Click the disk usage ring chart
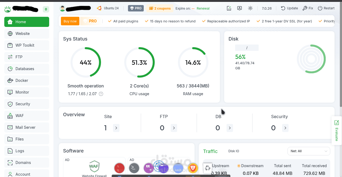This screenshot has width=342, height=177. (311, 59)
